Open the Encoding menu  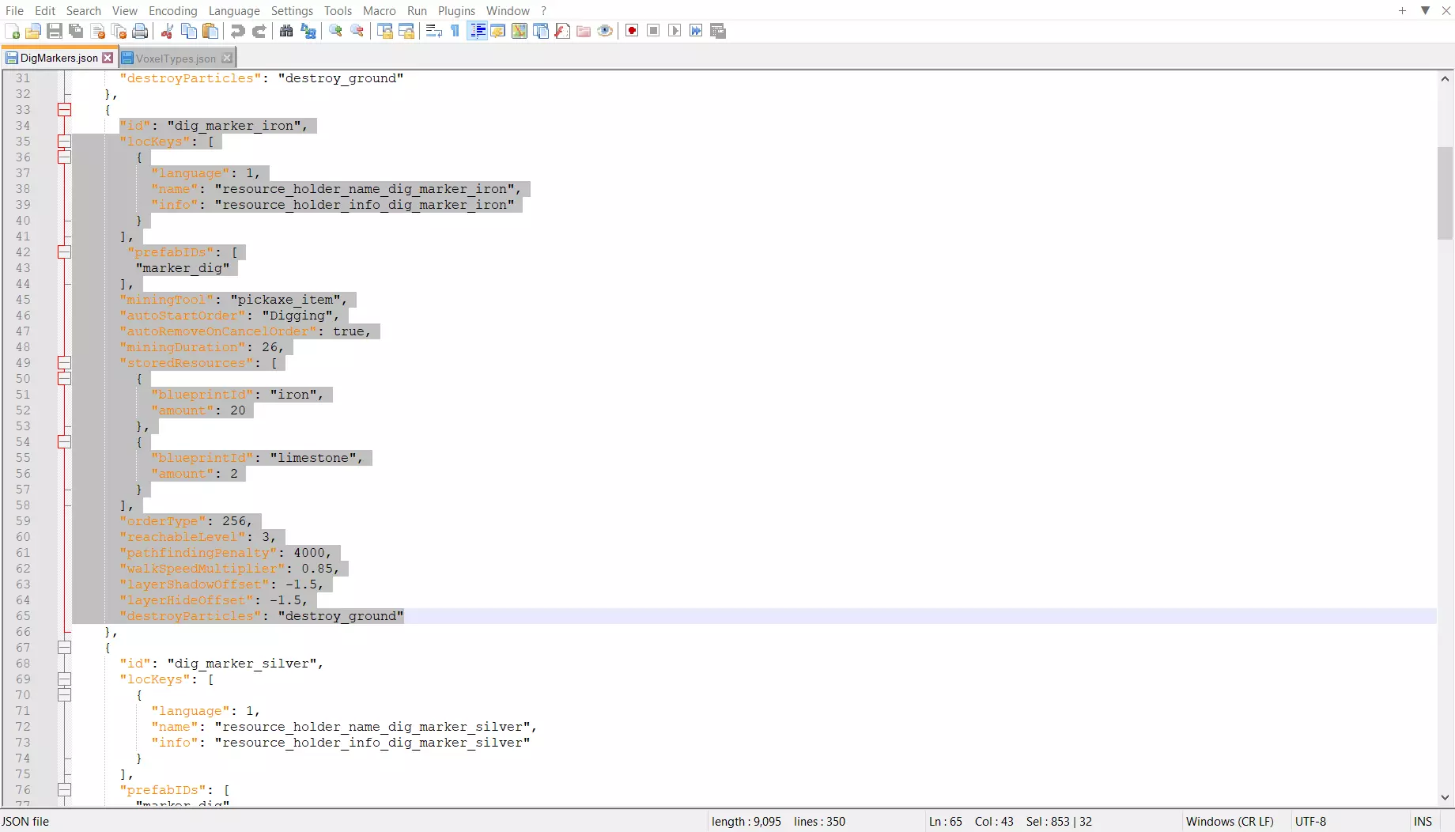click(x=172, y=10)
